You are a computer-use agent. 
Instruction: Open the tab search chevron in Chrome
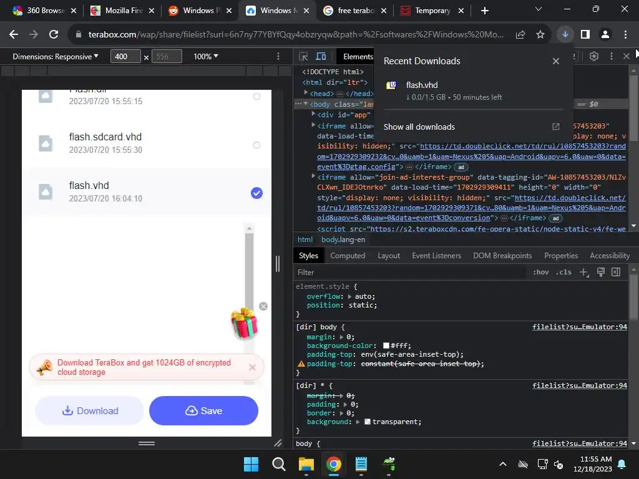coord(539,9)
